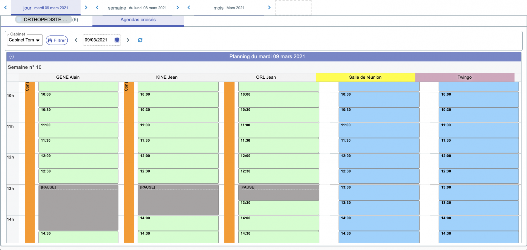Switch to the Agendas croisés tab

tap(138, 20)
